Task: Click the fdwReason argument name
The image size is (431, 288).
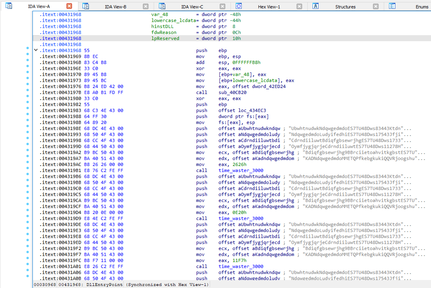Action: [x=164, y=32]
